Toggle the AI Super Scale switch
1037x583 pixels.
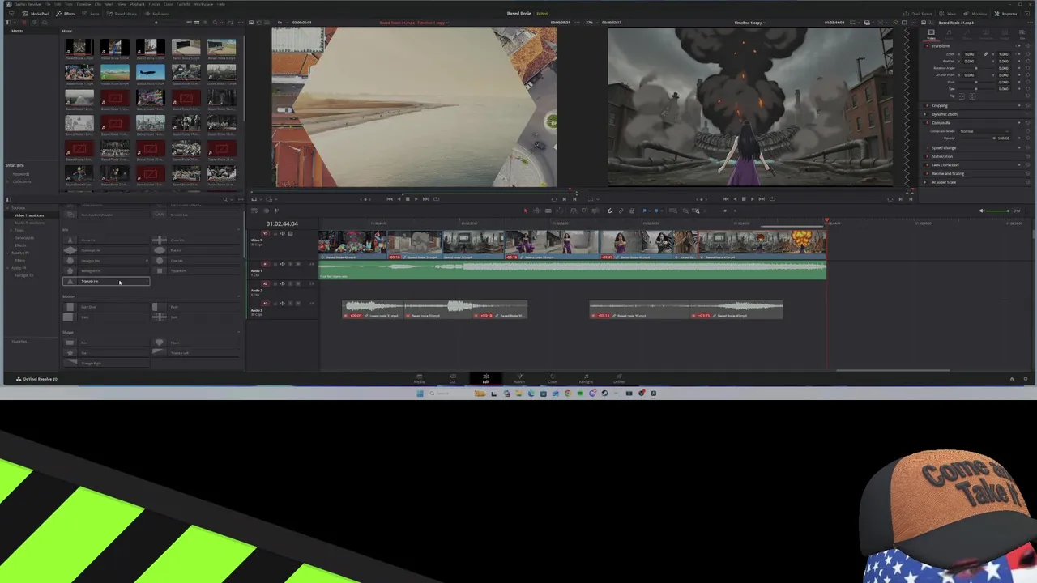tap(924, 182)
